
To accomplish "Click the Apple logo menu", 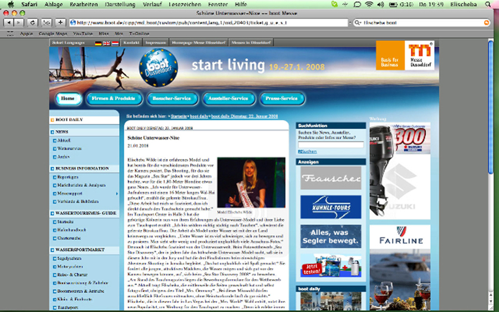I will tap(10, 4).
